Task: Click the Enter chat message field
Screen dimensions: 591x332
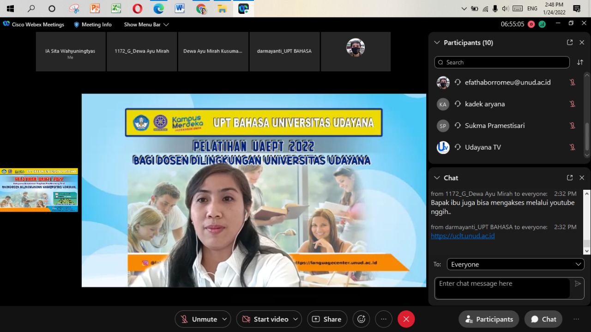Action: coord(502,288)
